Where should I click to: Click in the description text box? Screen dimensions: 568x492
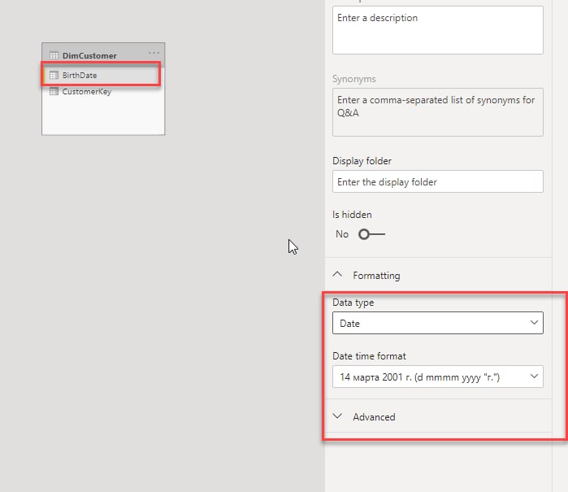(438, 30)
